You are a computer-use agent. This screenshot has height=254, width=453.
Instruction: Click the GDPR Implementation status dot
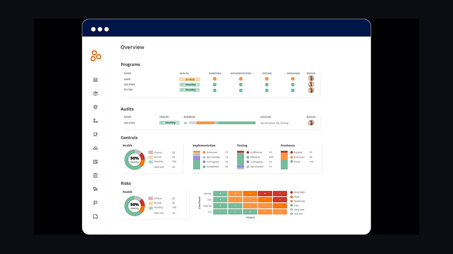pyautogui.click(x=241, y=79)
